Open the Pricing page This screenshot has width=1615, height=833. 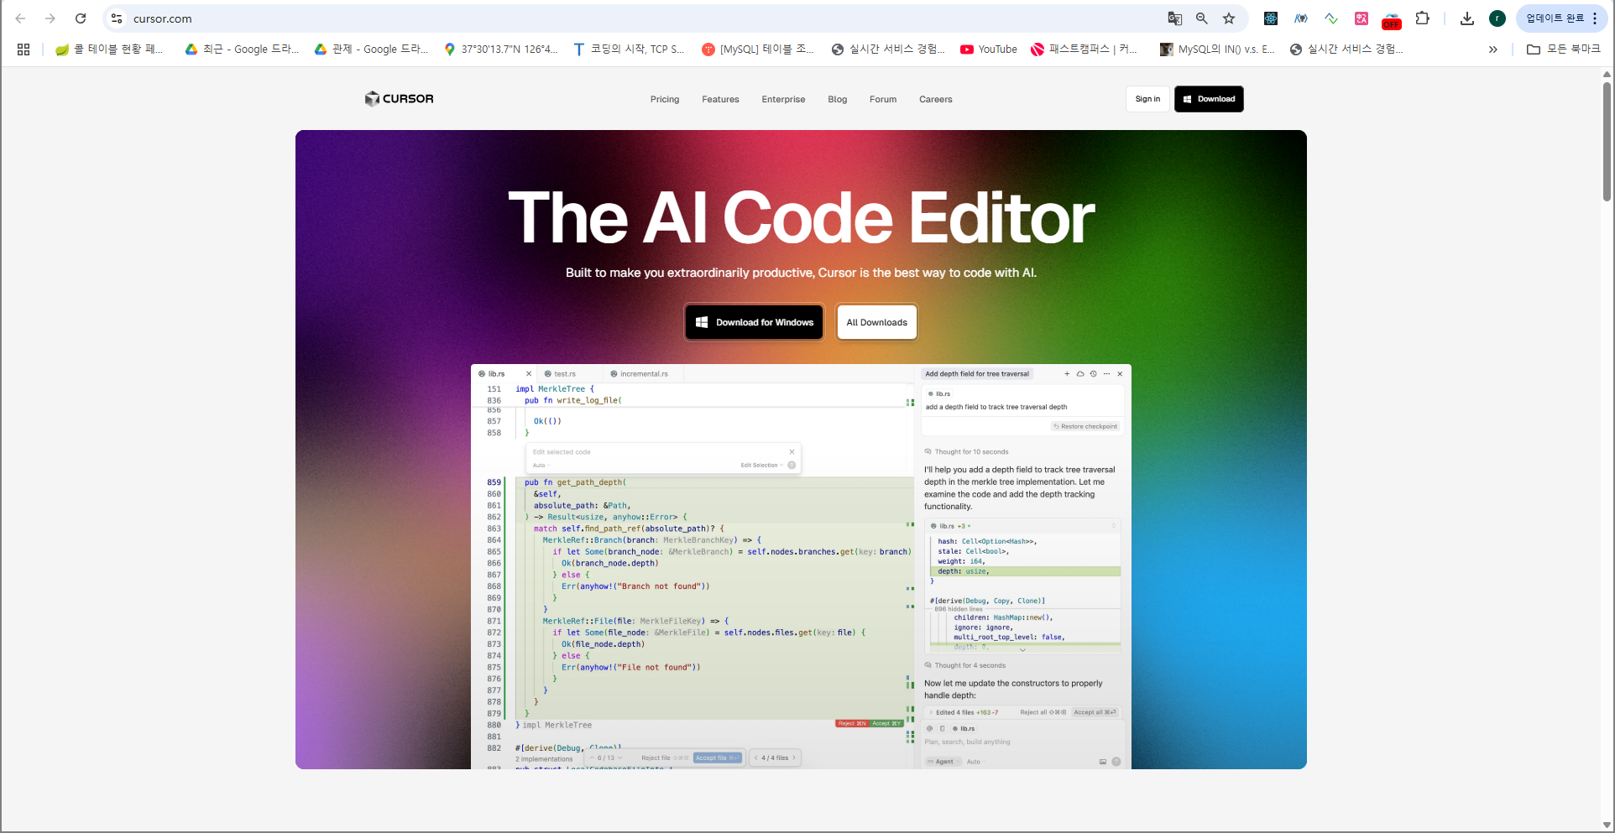pyautogui.click(x=665, y=99)
